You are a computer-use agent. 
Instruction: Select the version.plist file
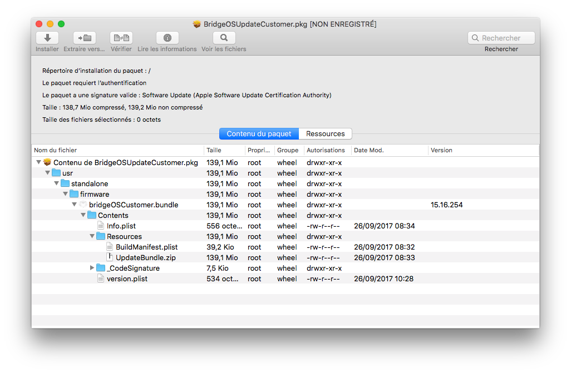pyautogui.click(x=127, y=278)
